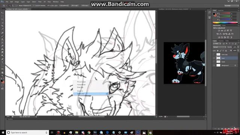This screenshot has height=135, width=240.
Task: Toggle Scrubby Zoom checkbox
Action: point(48,6)
